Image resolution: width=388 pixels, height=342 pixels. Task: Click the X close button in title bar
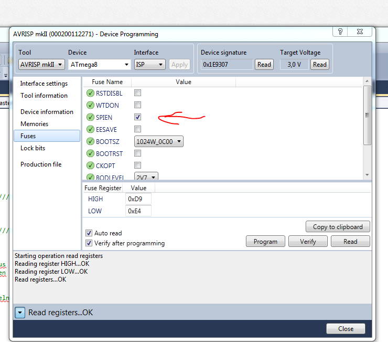tap(360, 32)
